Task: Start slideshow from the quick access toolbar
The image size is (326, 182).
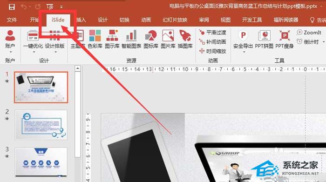Action: 50,7
